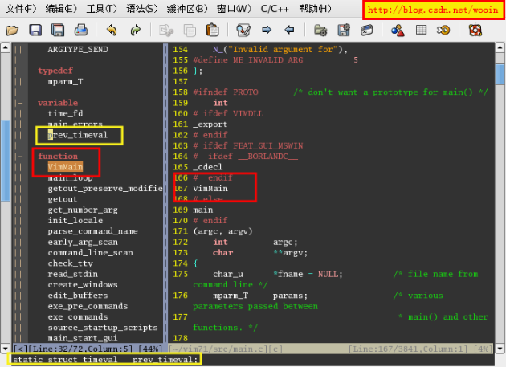The height and width of the screenshot is (367, 506).
Task: Open the 缓冲区(B) menu
Action: (x=187, y=9)
